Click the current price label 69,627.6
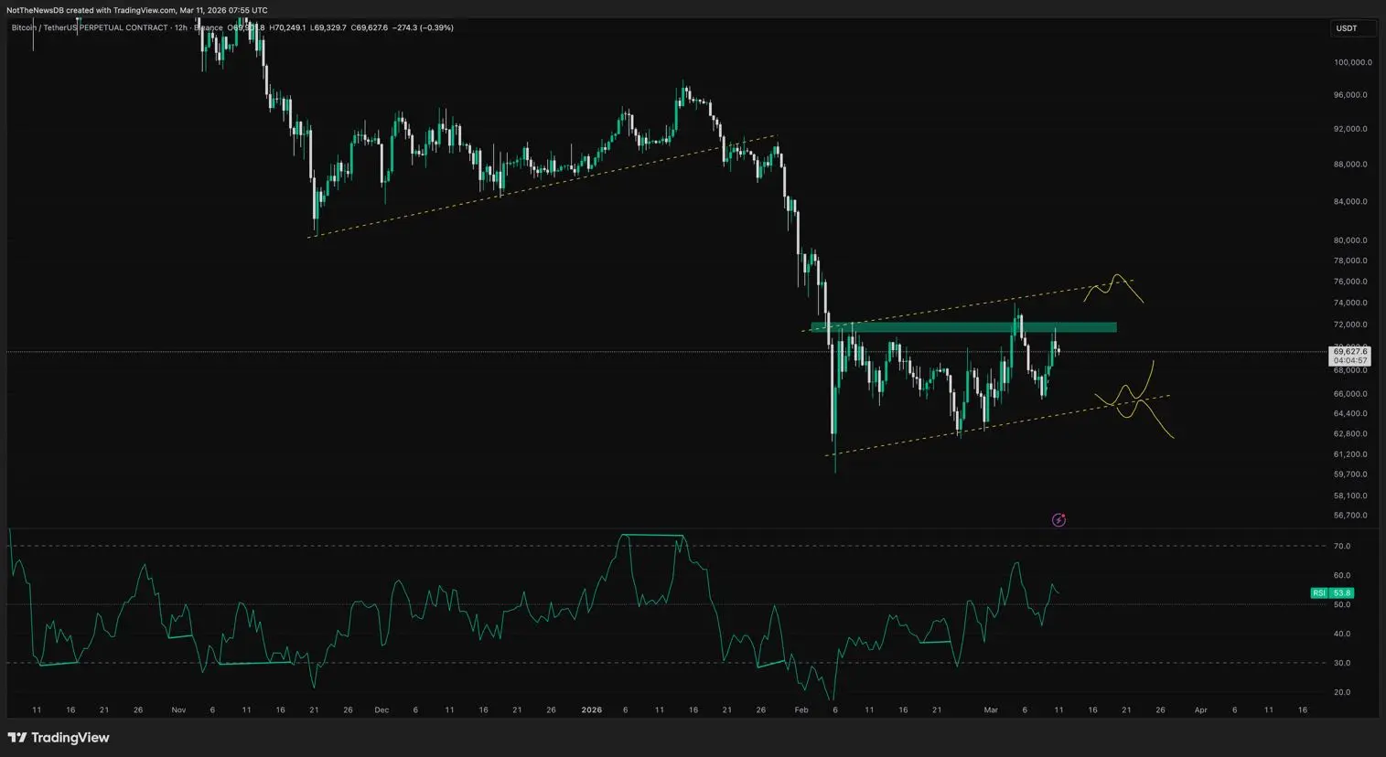 pyautogui.click(x=1349, y=351)
